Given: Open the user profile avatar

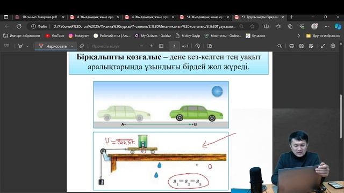Looking at the screenshot, I should pyautogui.click(x=314, y=26).
